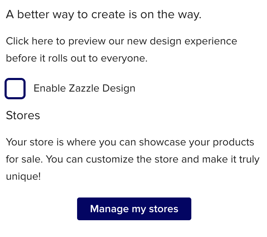Viewport: 267px width, 237px height.
Task: Click the 'Your store is where you can showcase' line
Action: pyautogui.click(x=130, y=142)
